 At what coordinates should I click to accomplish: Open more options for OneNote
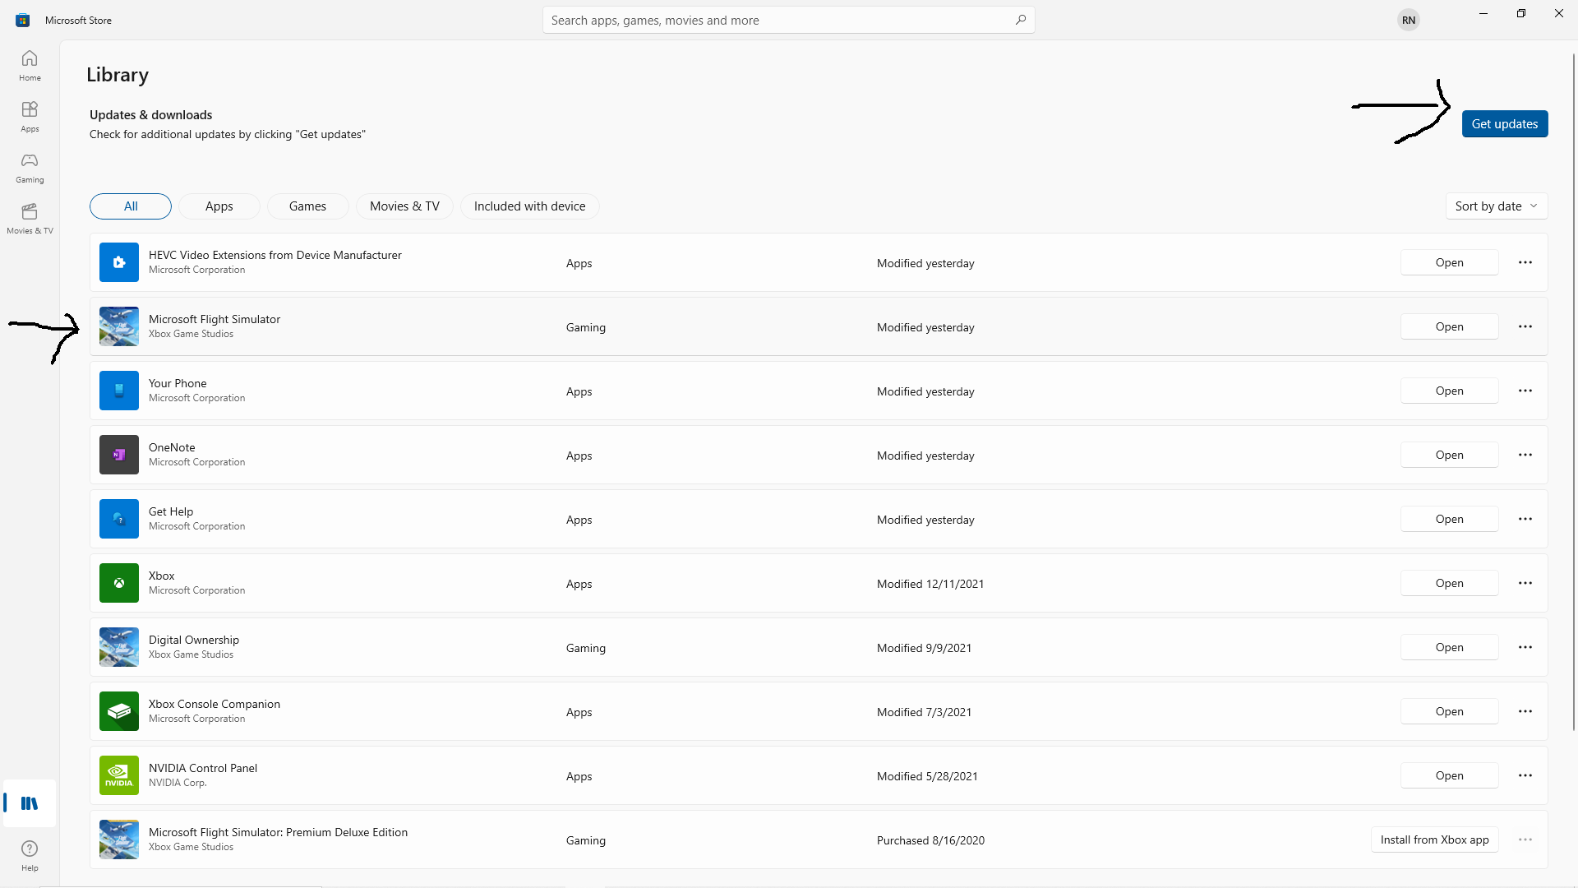point(1525,455)
